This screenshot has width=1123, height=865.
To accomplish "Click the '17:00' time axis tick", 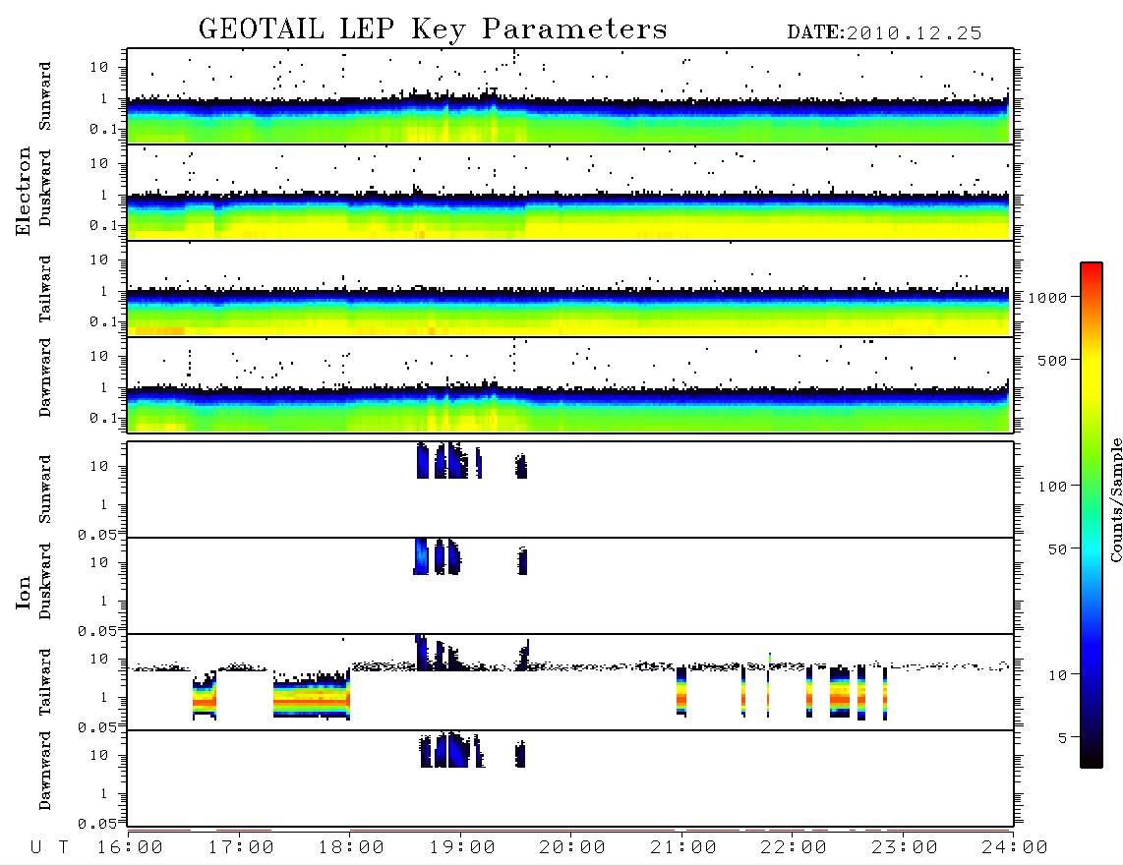I will [x=241, y=847].
